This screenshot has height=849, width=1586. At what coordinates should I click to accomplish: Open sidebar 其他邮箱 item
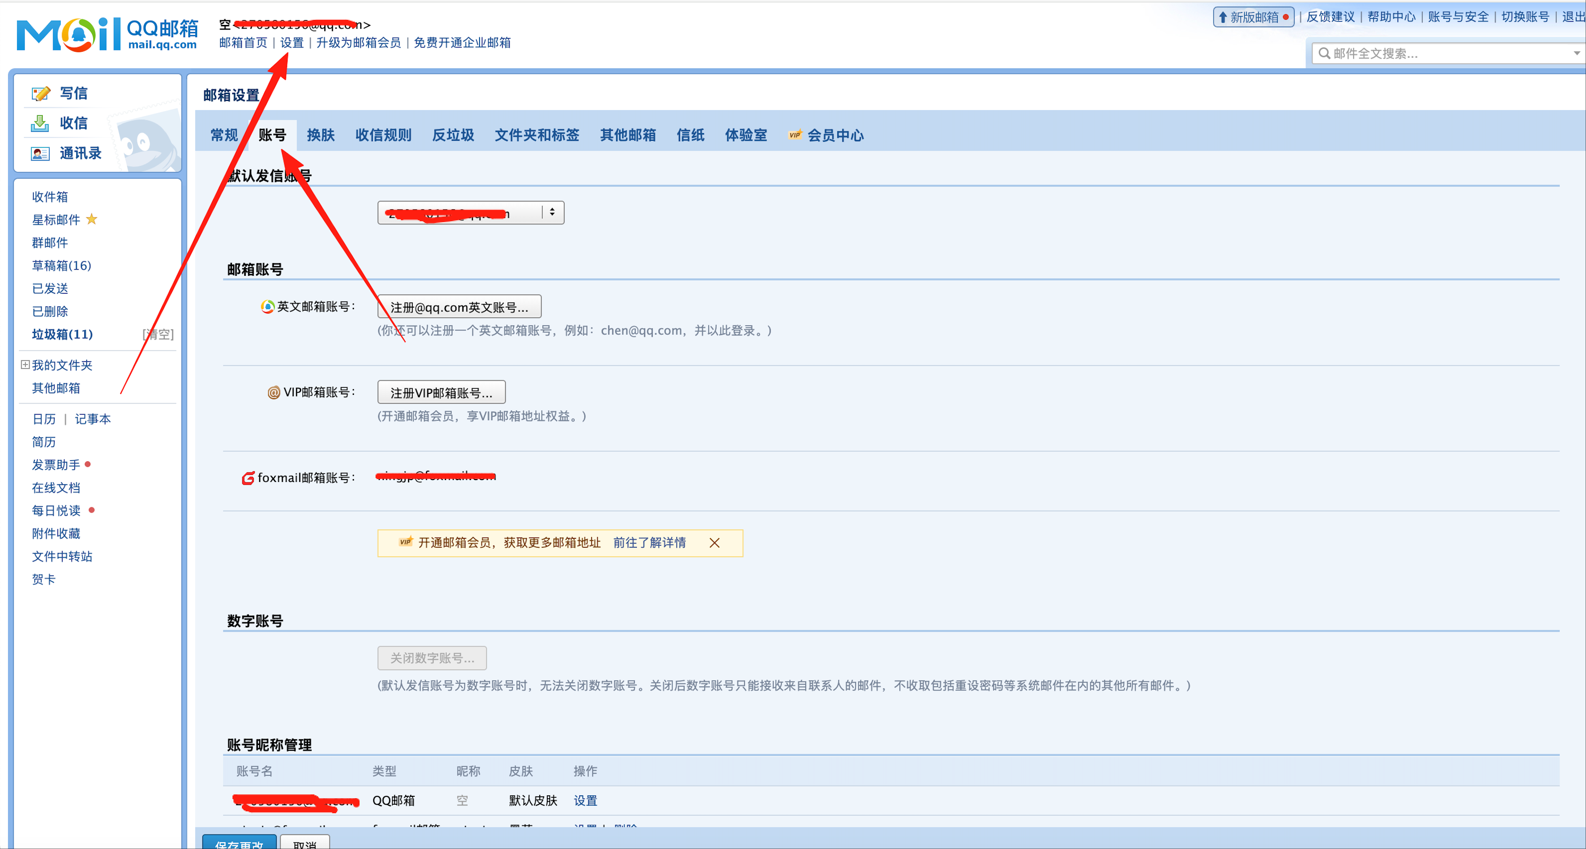pyautogui.click(x=56, y=388)
